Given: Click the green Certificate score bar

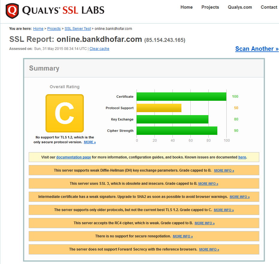Looking at the screenshot, I should coord(181,97).
